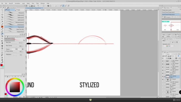Choose the Colored pencil brush
Image resolution: width=181 pixels, height=102 pixels.
coord(14,25)
